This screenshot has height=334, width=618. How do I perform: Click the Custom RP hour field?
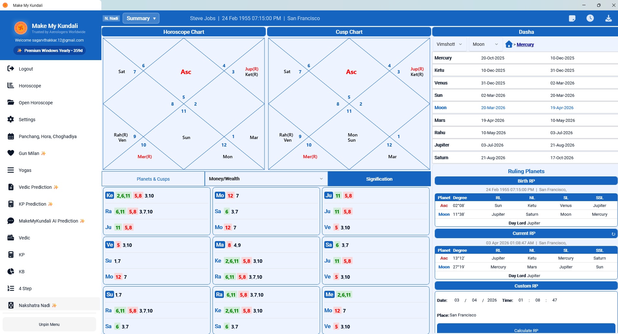[x=521, y=300]
